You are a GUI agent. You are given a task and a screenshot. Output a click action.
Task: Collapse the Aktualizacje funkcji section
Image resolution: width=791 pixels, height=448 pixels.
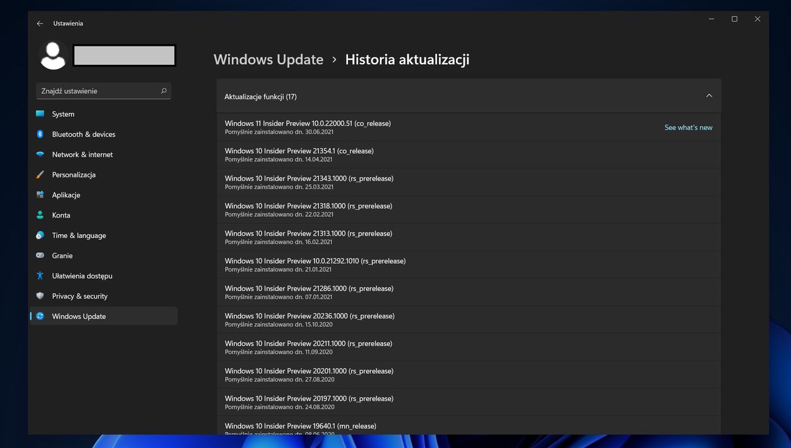tap(709, 96)
